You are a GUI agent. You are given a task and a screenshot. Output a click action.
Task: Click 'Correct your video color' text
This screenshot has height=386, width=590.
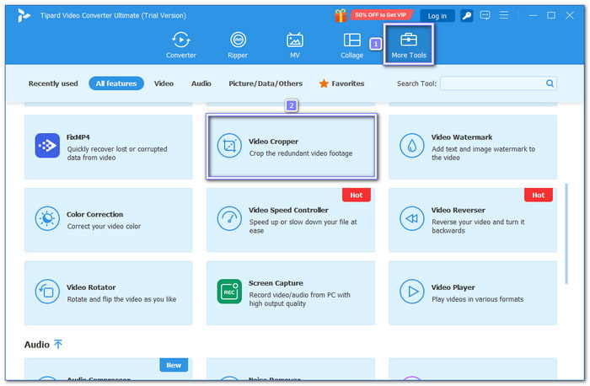[x=104, y=227]
